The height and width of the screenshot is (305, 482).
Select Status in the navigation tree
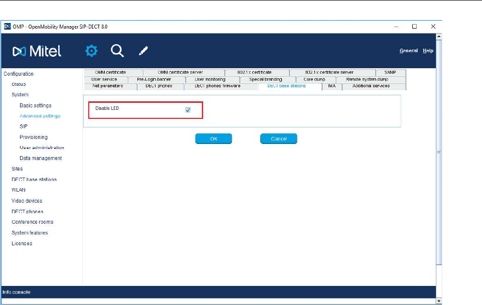(x=19, y=84)
